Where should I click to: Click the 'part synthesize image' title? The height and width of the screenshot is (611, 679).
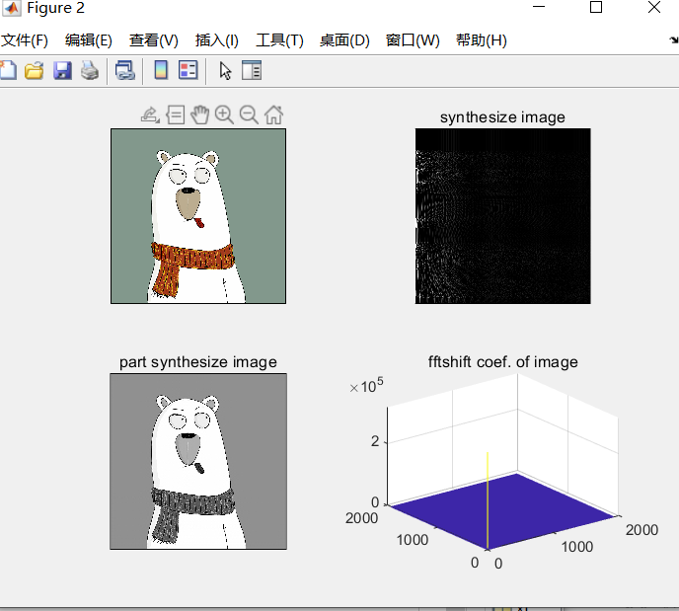pos(198,361)
